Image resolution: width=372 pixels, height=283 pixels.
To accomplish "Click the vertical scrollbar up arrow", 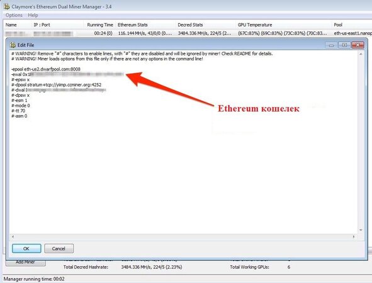I will coord(361,54).
